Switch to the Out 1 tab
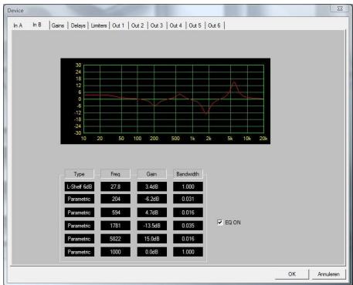The width and height of the screenshot is (353, 285). click(118, 25)
